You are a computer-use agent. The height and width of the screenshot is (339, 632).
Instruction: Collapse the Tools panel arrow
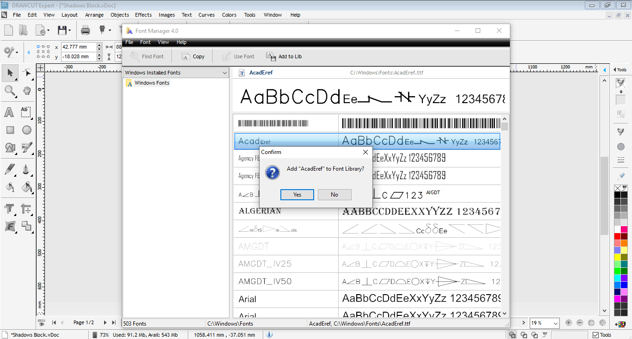(615, 70)
